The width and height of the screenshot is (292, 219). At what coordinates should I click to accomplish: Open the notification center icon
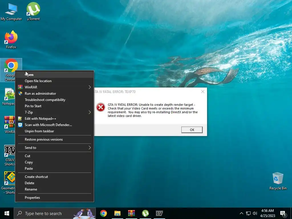pos(283,214)
